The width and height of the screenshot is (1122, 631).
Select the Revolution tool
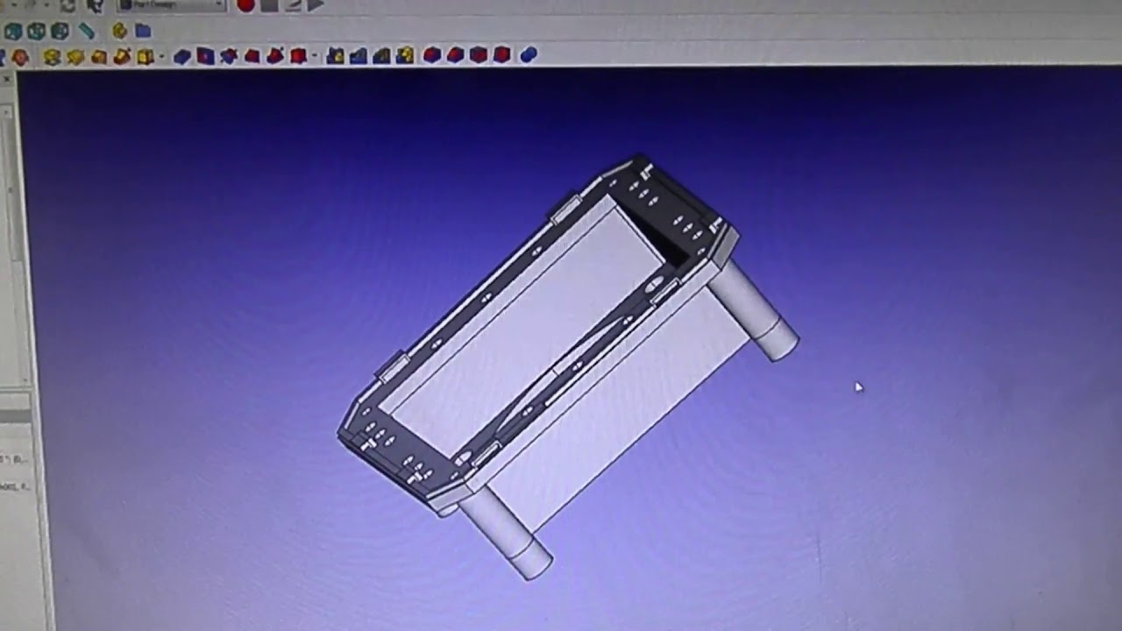(x=75, y=57)
